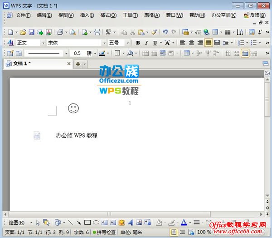This screenshot has height=238, width=272.
Task: Open file with the folder icon
Action: (x=23, y=32)
